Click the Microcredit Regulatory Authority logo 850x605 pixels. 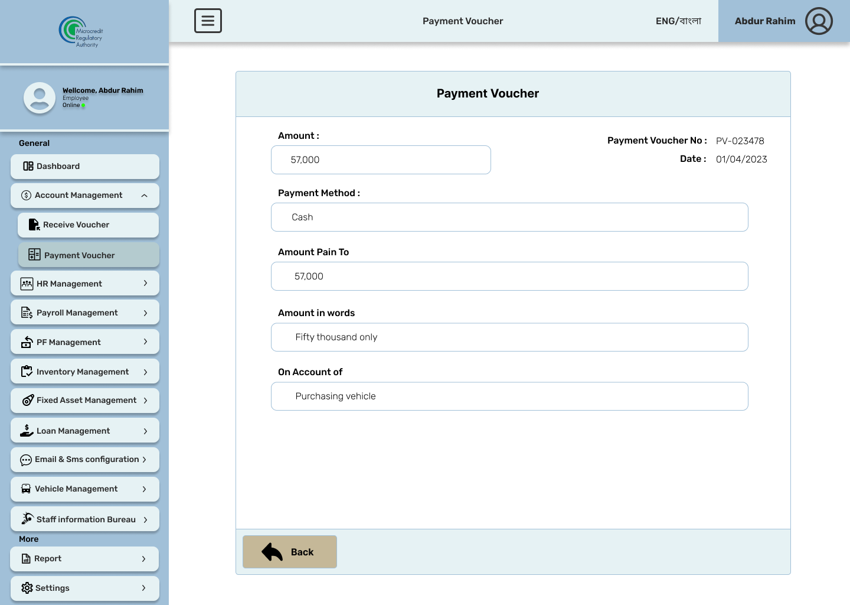coord(81,32)
